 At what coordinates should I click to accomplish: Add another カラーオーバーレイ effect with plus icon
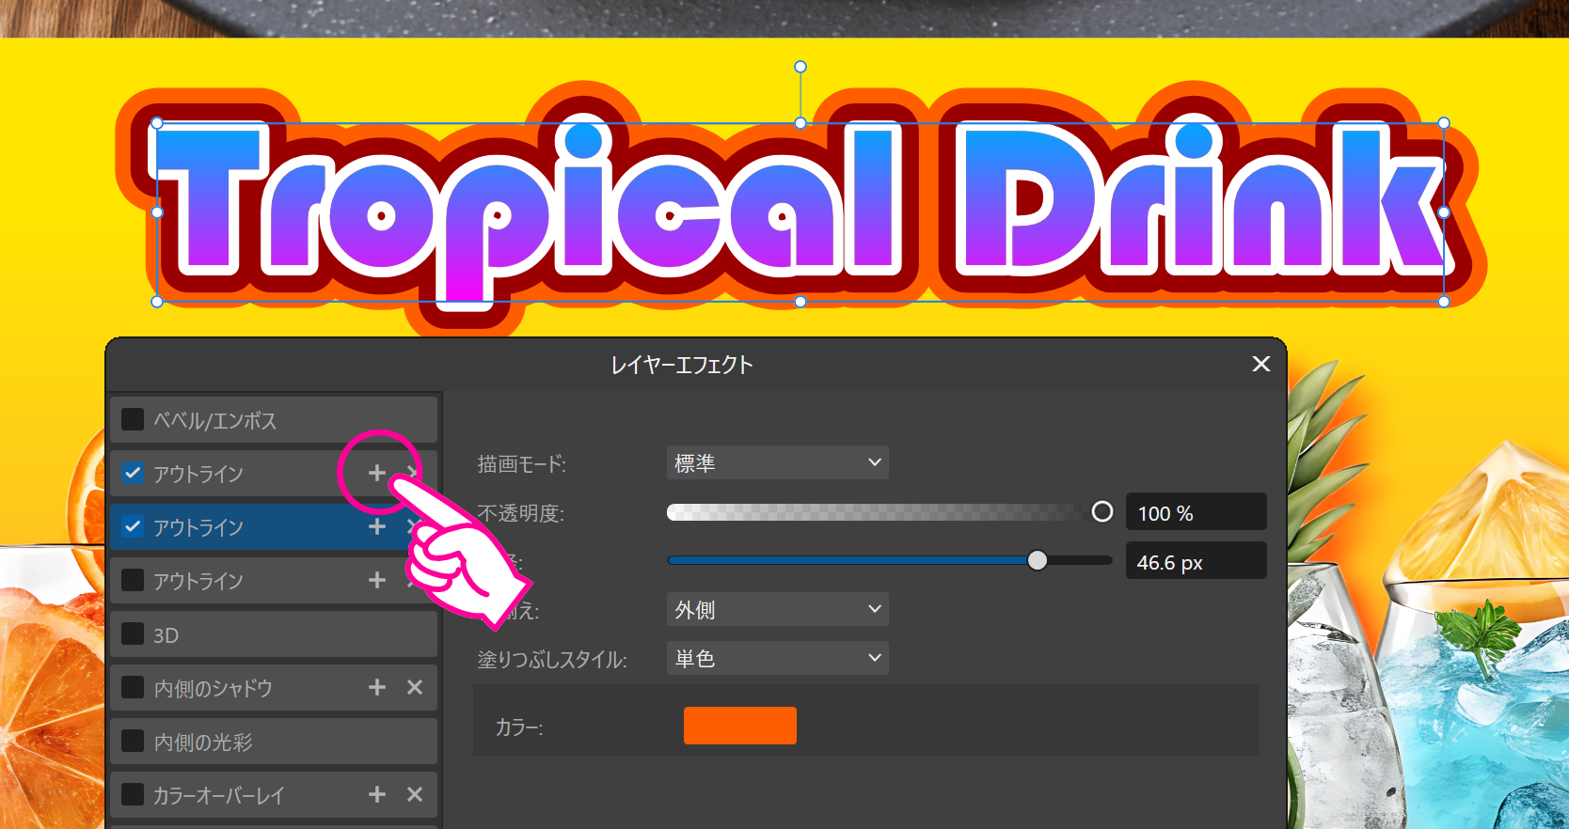tap(377, 794)
